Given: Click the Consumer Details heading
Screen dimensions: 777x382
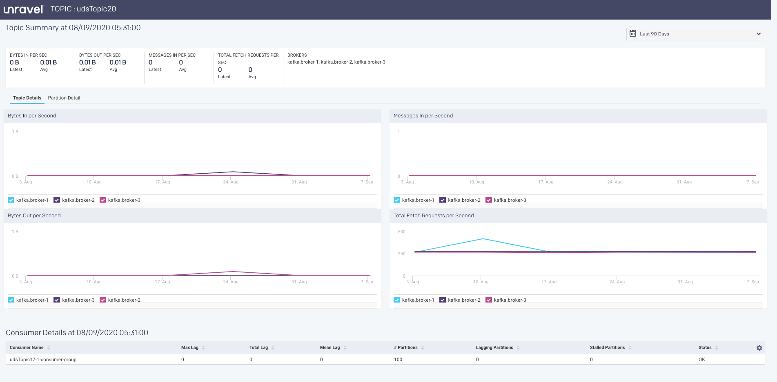Looking at the screenshot, I should pyautogui.click(x=77, y=333).
